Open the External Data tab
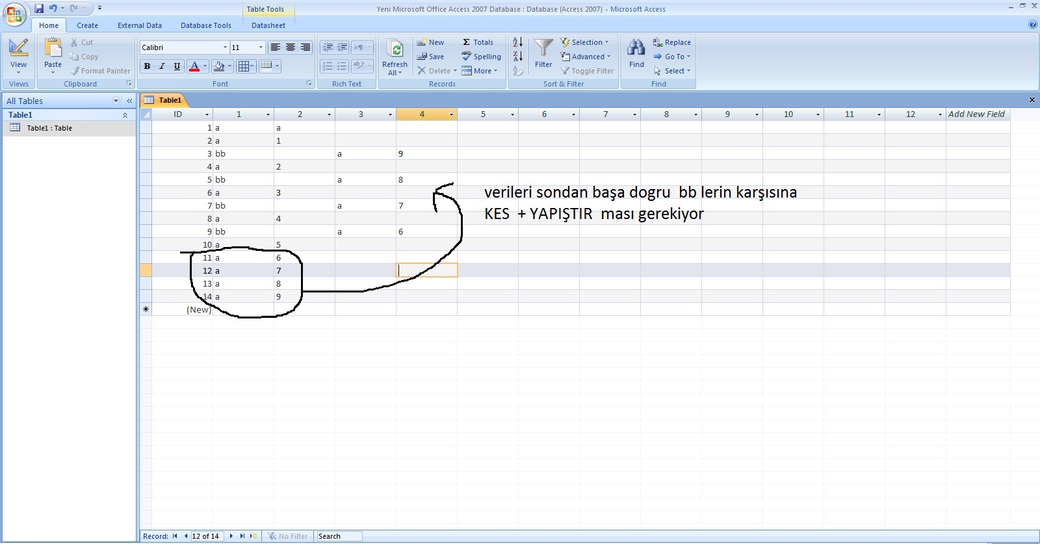This screenshot has width=1040, height=544. [x=139, y=25]
